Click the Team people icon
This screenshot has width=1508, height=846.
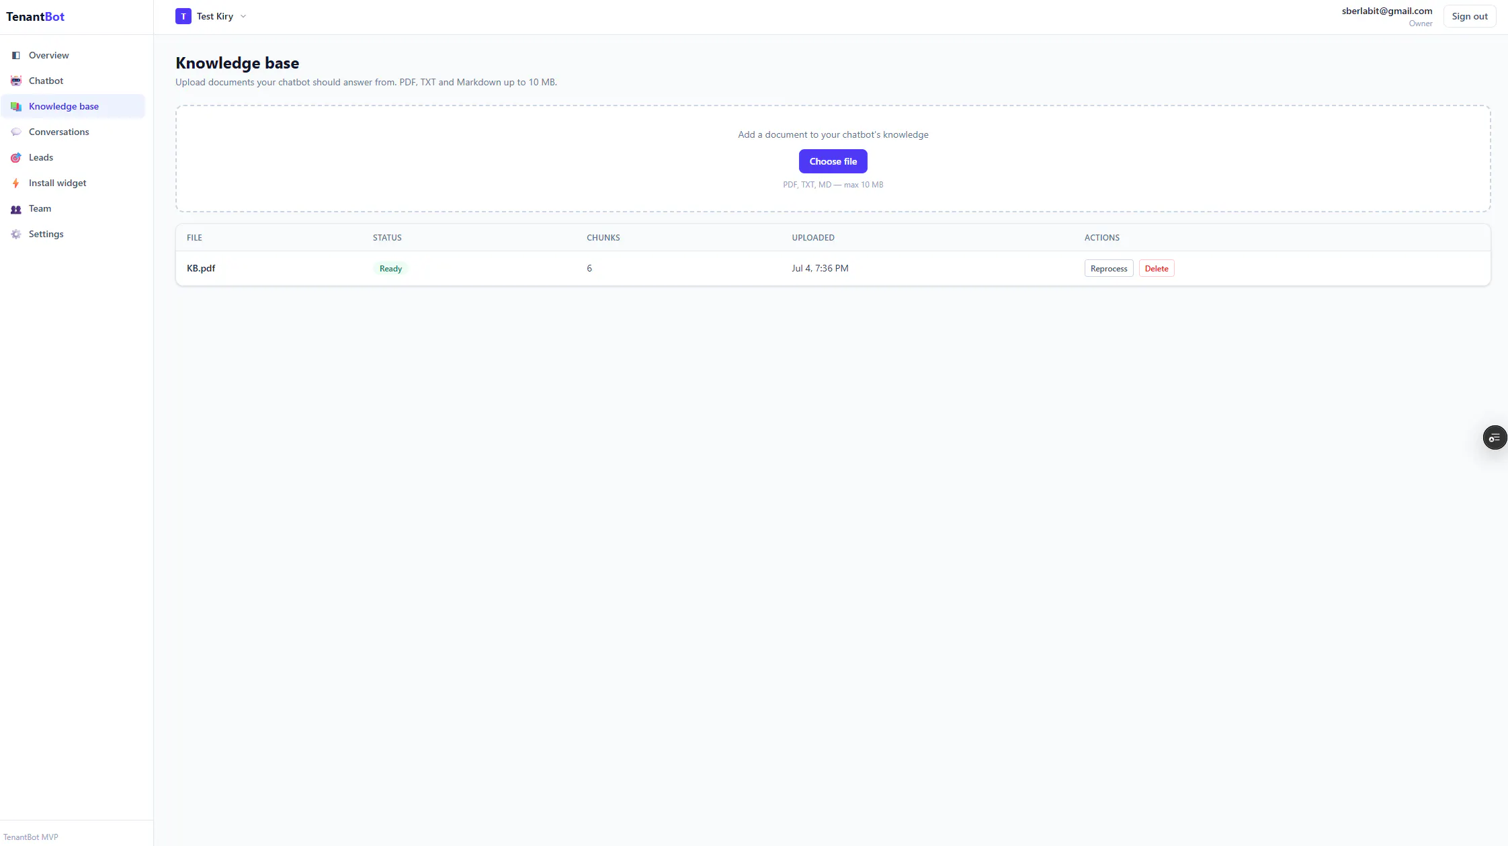[16, 208]
